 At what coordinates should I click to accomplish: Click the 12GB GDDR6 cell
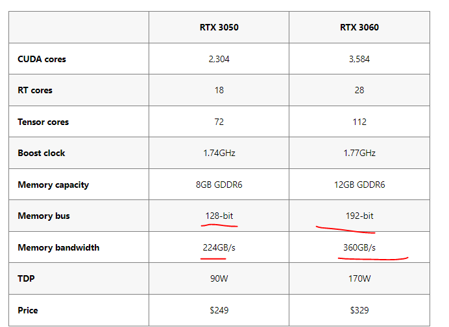tap(359, 185)
